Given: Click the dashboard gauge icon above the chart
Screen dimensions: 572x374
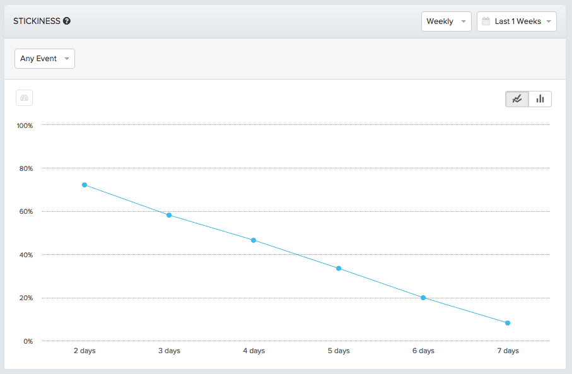Looking at the screenshot, I should 24,98.
